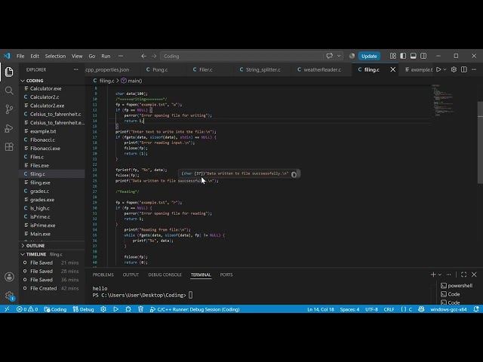
Task: Close the filing.c tab
Action: pyautogui.click(x=392, y=69)
